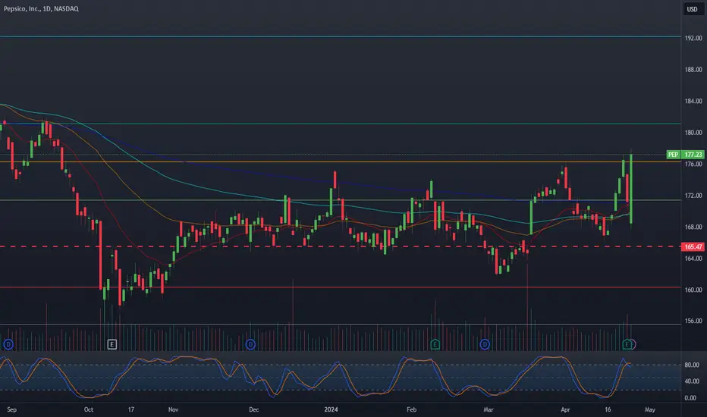Click the white E earnings marker near Oct 17
Viewport: 707px width, 417px height.
(x=112, y=345)
